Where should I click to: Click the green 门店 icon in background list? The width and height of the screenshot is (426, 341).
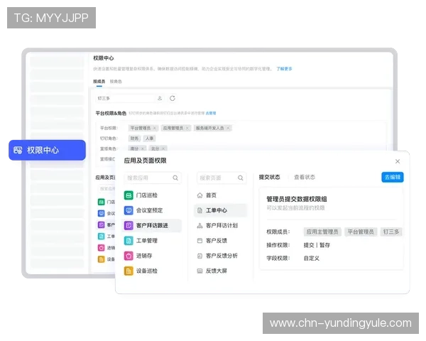(x=101, y=202)
